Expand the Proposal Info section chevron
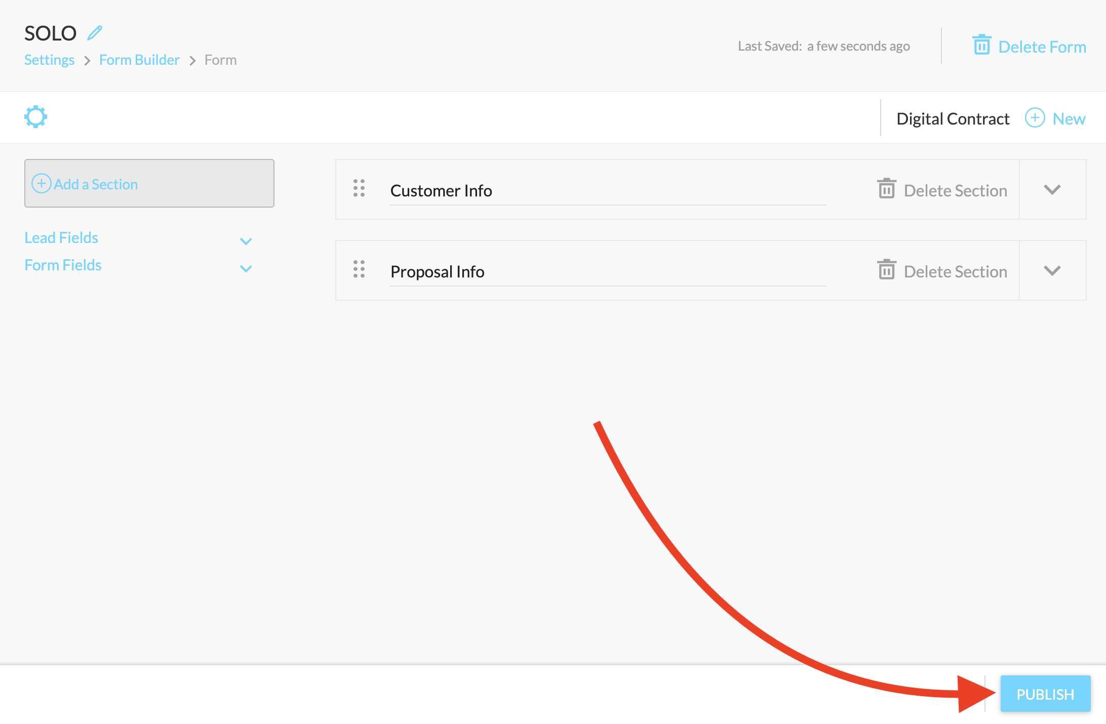Image resolution: width=1106 pixels, height=724 pixels. [x=1052, y=270]
